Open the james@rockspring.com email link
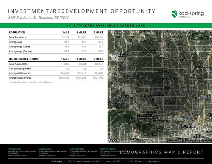The width and height of the screenshot is (212, 164). pos(45,156)
